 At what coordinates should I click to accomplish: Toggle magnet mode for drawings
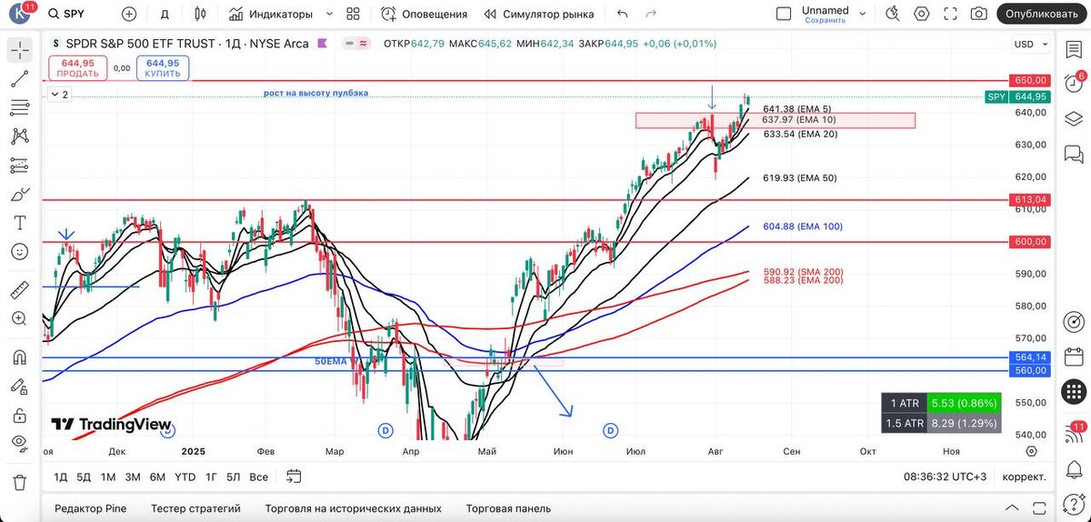point(19,357)
